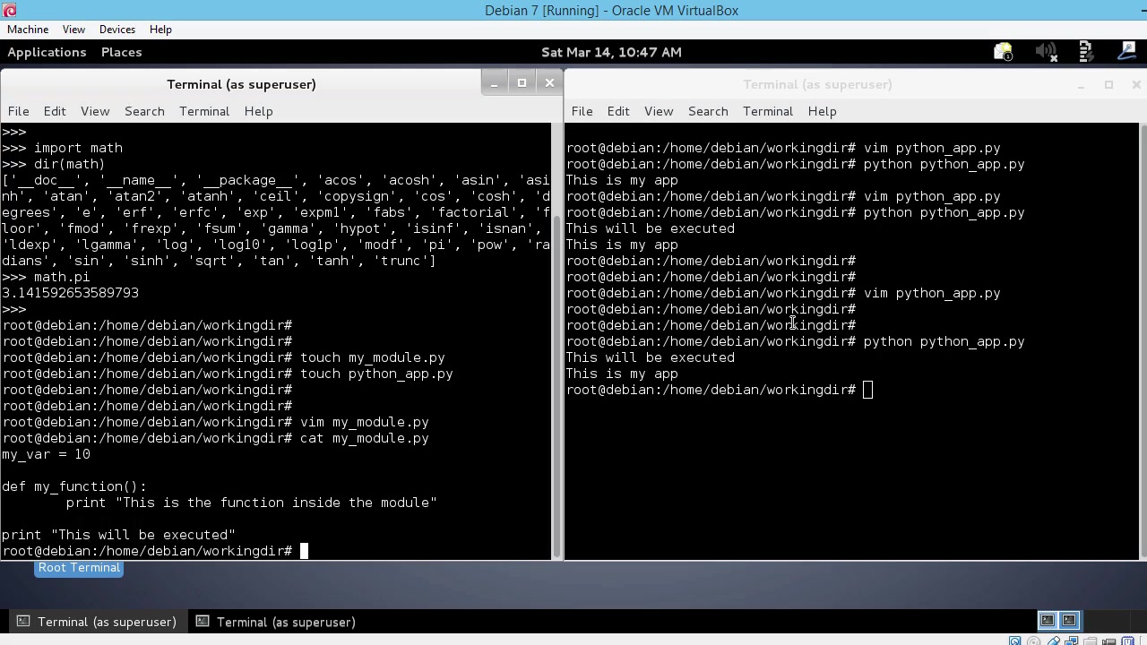Open the mail notification tray icon
The height and width of the screenshot is (645, 1147).
tap(1003, 52)
